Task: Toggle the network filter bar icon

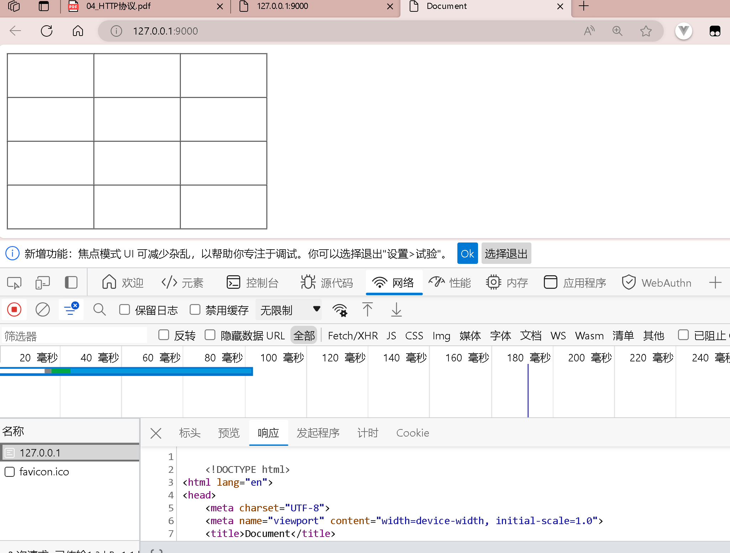Action: [x=71, y=309]
